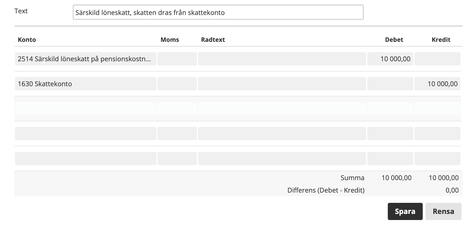Click the Konto field in the fifth row

point(86,159)
